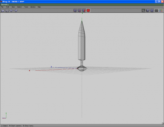164x127 pixels.
Task: Toggle axes display icon
Action: tap(161, 10)
